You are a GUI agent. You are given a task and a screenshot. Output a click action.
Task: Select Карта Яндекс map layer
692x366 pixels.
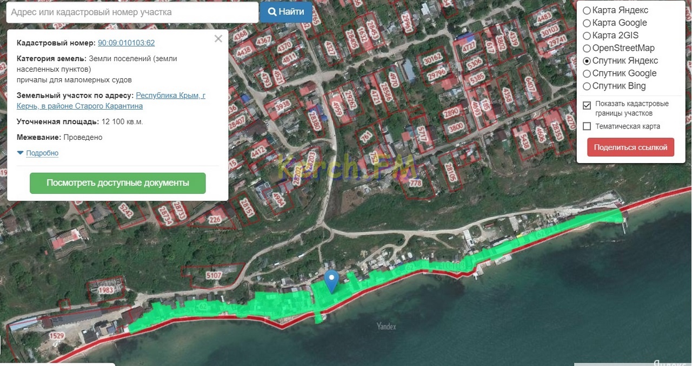[x=587, y=11]
